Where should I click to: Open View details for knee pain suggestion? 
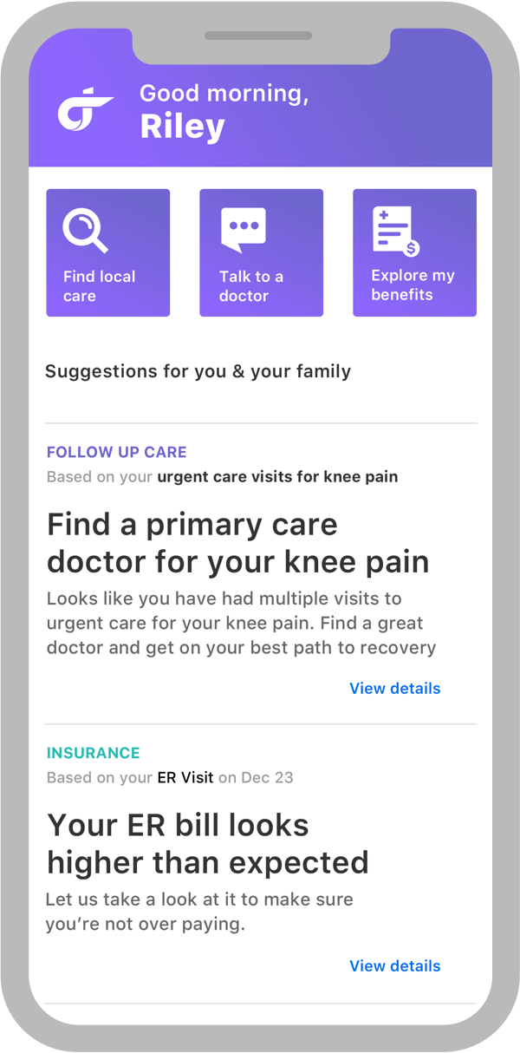pos(394,689)
